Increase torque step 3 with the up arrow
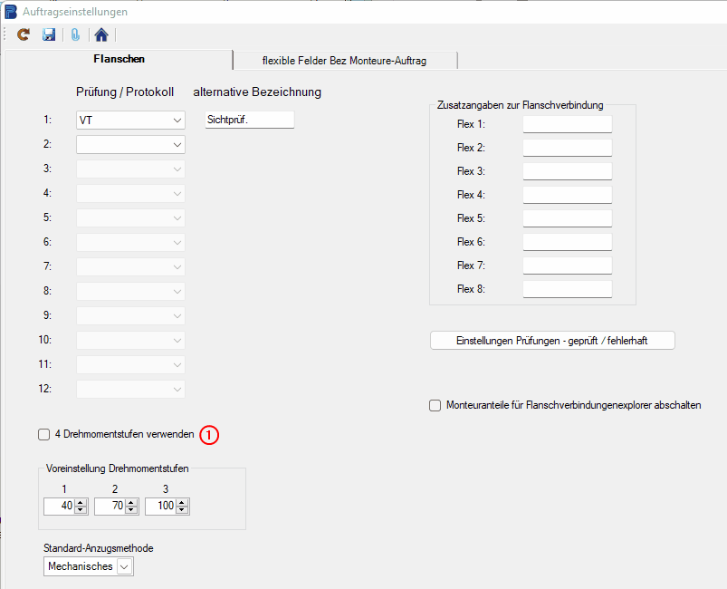The height and width of the screenshot is (589, 727). (x=182, y=503)
